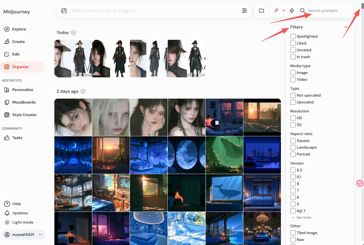This screenshot has width=364, height=245.
Task: Select the Organize menu item
Action: (x=22, y=67)
